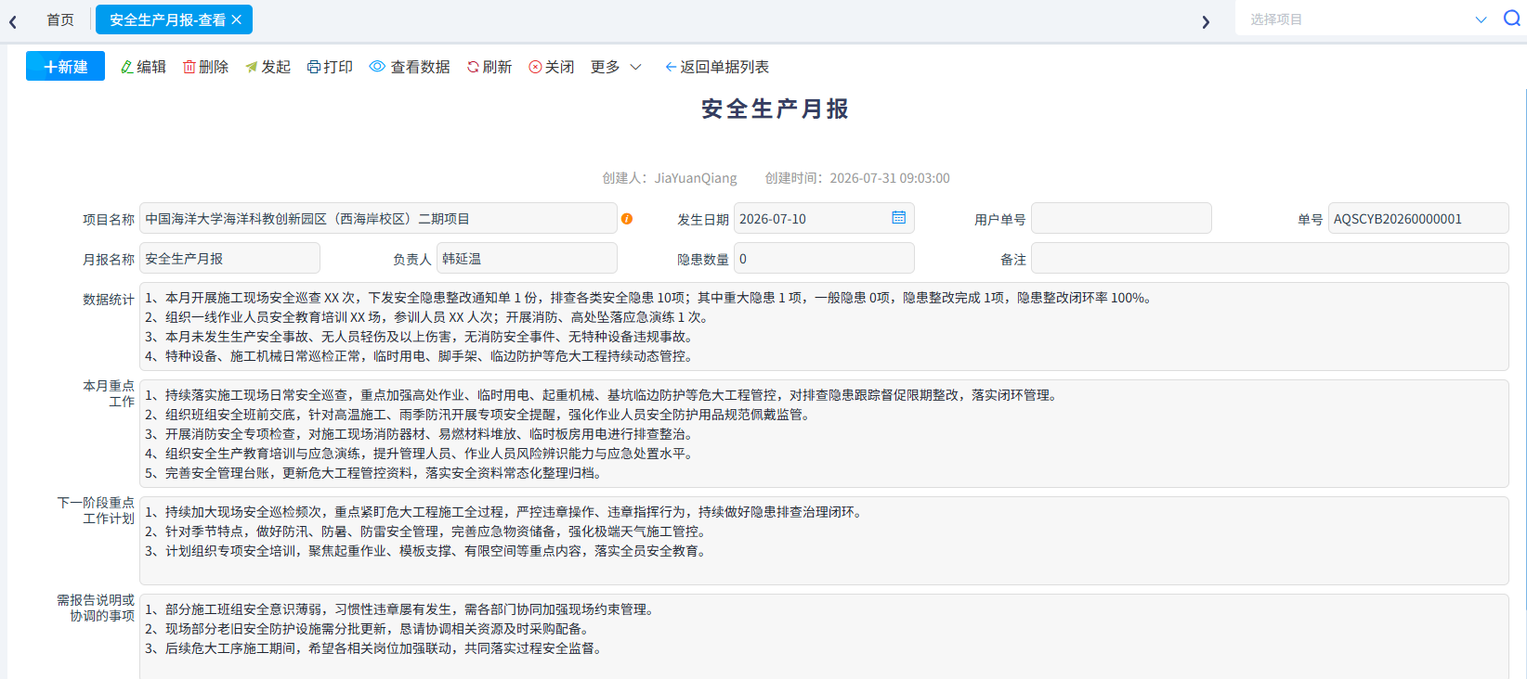The height and width of the screenshot is (679, 1527).
Task: Close the 安全生产月报-查看 tab
Action: 237,19
